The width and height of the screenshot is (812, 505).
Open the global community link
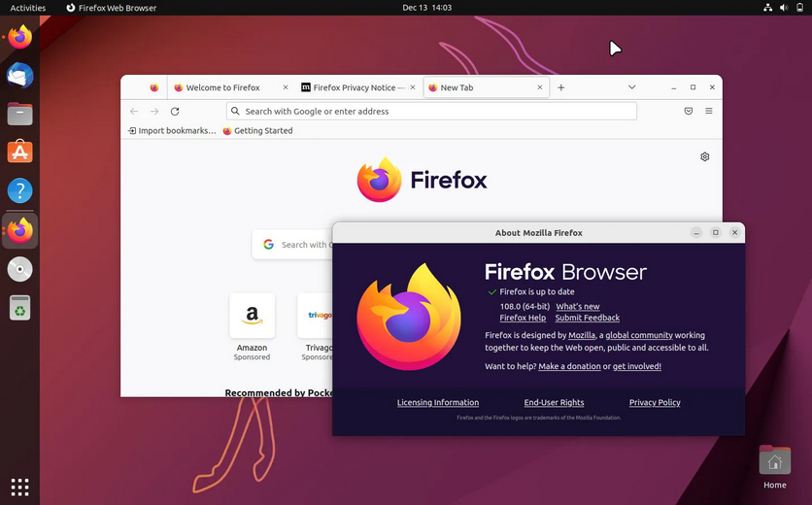tap(639, 335)
